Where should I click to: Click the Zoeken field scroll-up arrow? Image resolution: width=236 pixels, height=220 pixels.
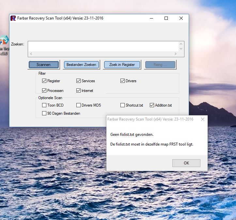pos(181,44)
